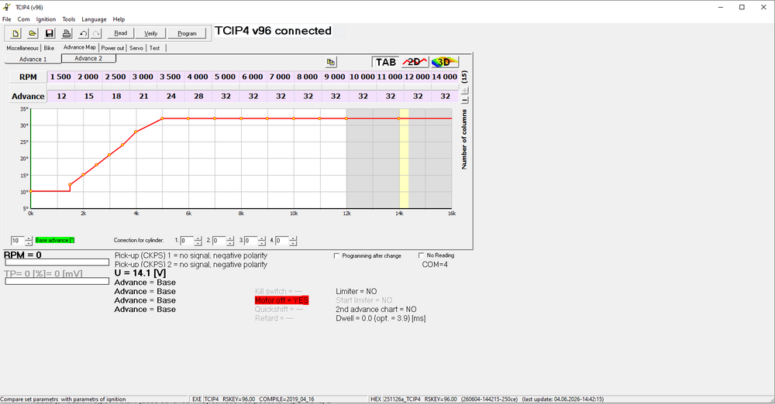Open the File menu
This screenshot has height=404, width=775.
pyautogui.click(x=6, y=19)
